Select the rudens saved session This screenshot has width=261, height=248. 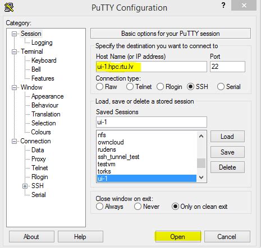(x=147, y=149)
